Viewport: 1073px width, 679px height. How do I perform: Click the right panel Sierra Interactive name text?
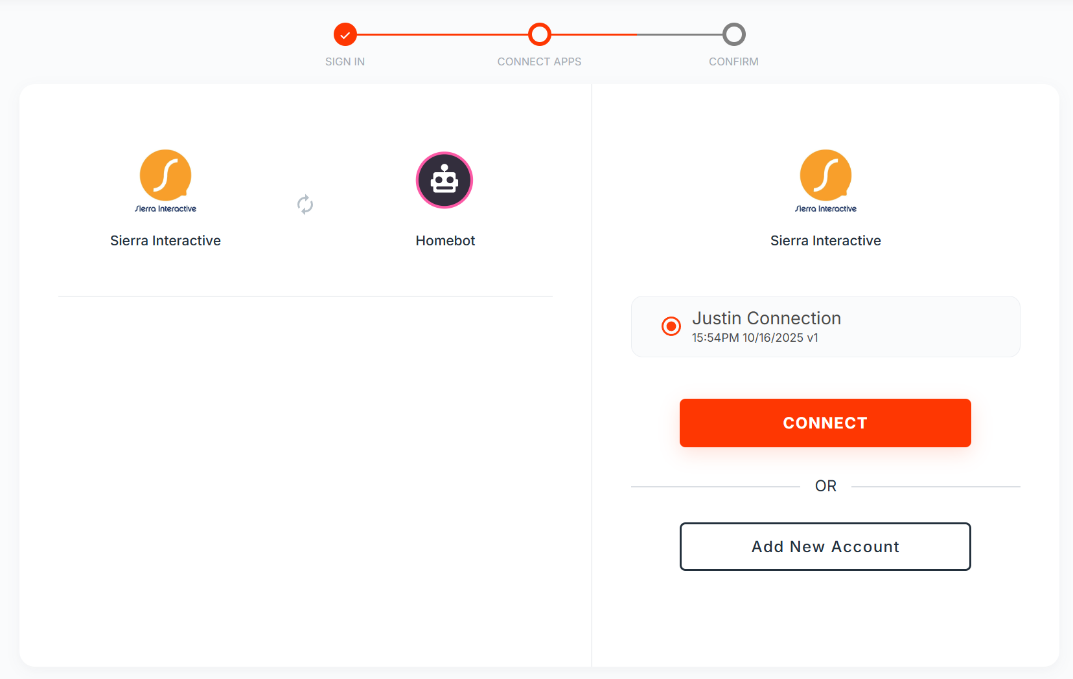[x=825, y=241]
